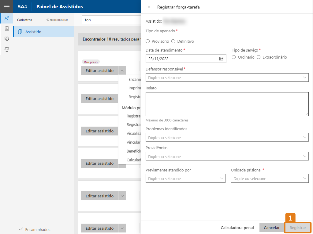Select Assistido in the Cadastros menu
Screen dimensions: 313x234
coord(43,32)
